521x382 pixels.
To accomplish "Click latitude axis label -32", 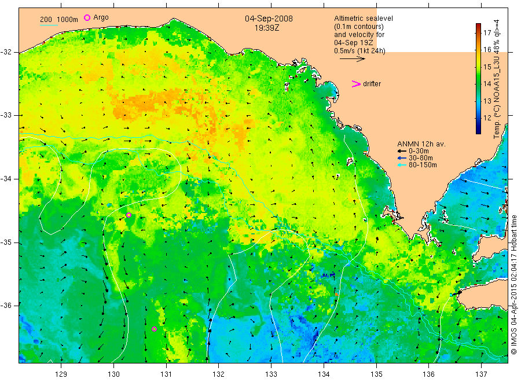I will click(6, 52).
